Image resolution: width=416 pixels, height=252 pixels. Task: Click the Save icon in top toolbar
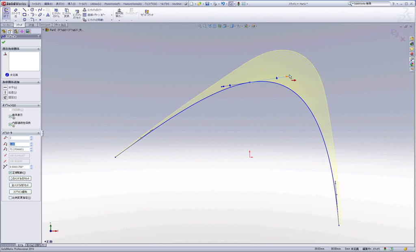click(x=207, y=4)
